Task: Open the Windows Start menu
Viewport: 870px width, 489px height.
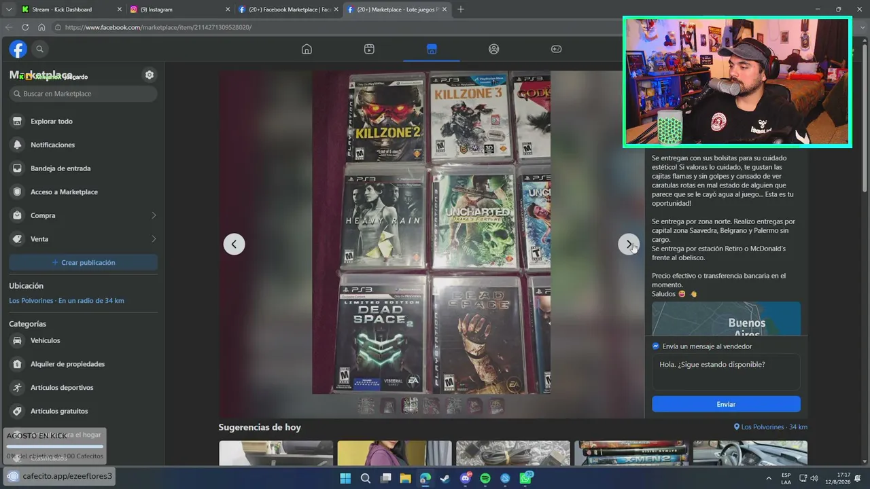Action: [x=345, y=478]
